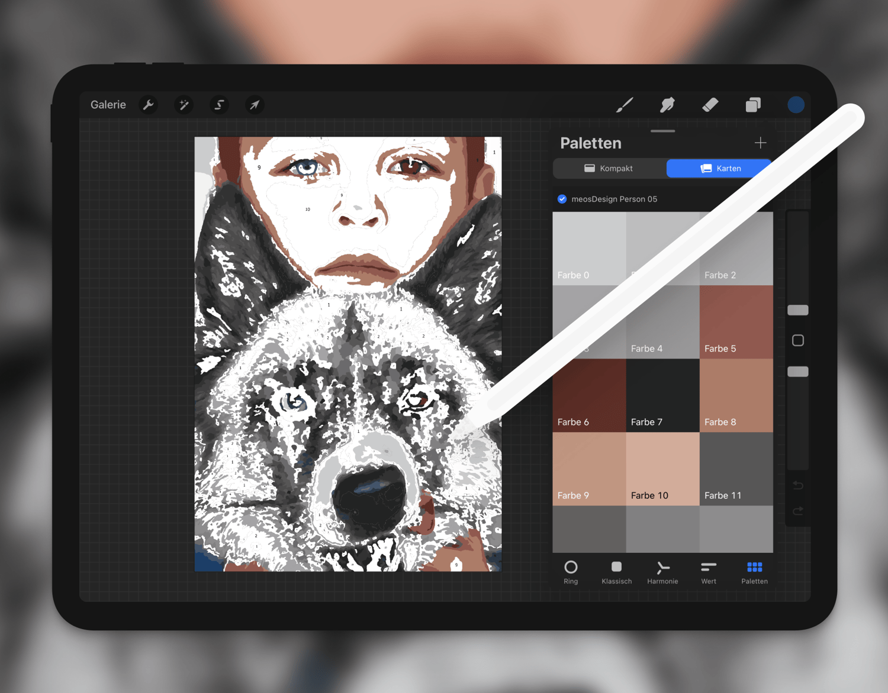Tap the undo arrow in sidebar
The image size is (888, 693).
pyautogui.click(x=797, y=485)
